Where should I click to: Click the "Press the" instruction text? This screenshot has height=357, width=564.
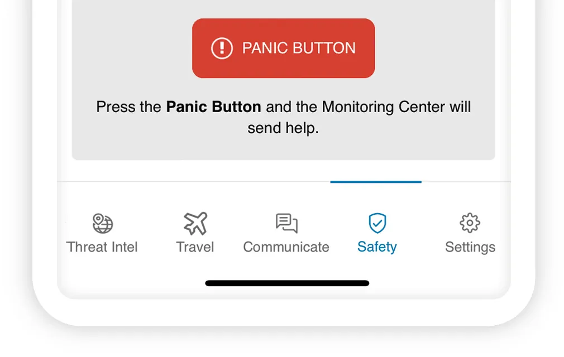129,107
